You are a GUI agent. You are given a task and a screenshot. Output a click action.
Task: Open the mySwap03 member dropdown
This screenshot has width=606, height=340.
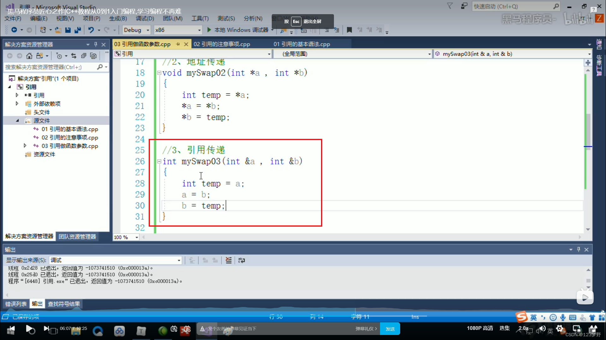click(x=513, y=54)
